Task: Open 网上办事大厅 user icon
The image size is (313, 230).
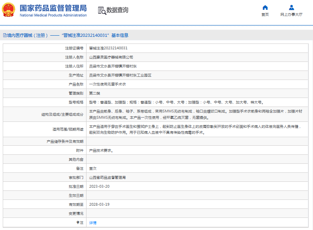Action: 291,7
